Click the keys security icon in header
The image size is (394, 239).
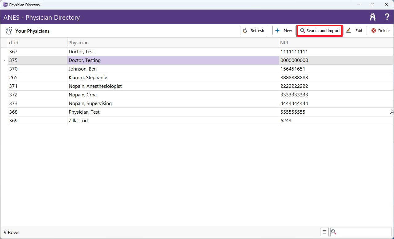[373, 17]
